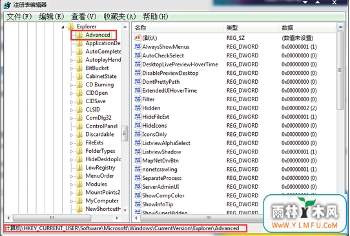Open the 编辑(E) menu

52,17
